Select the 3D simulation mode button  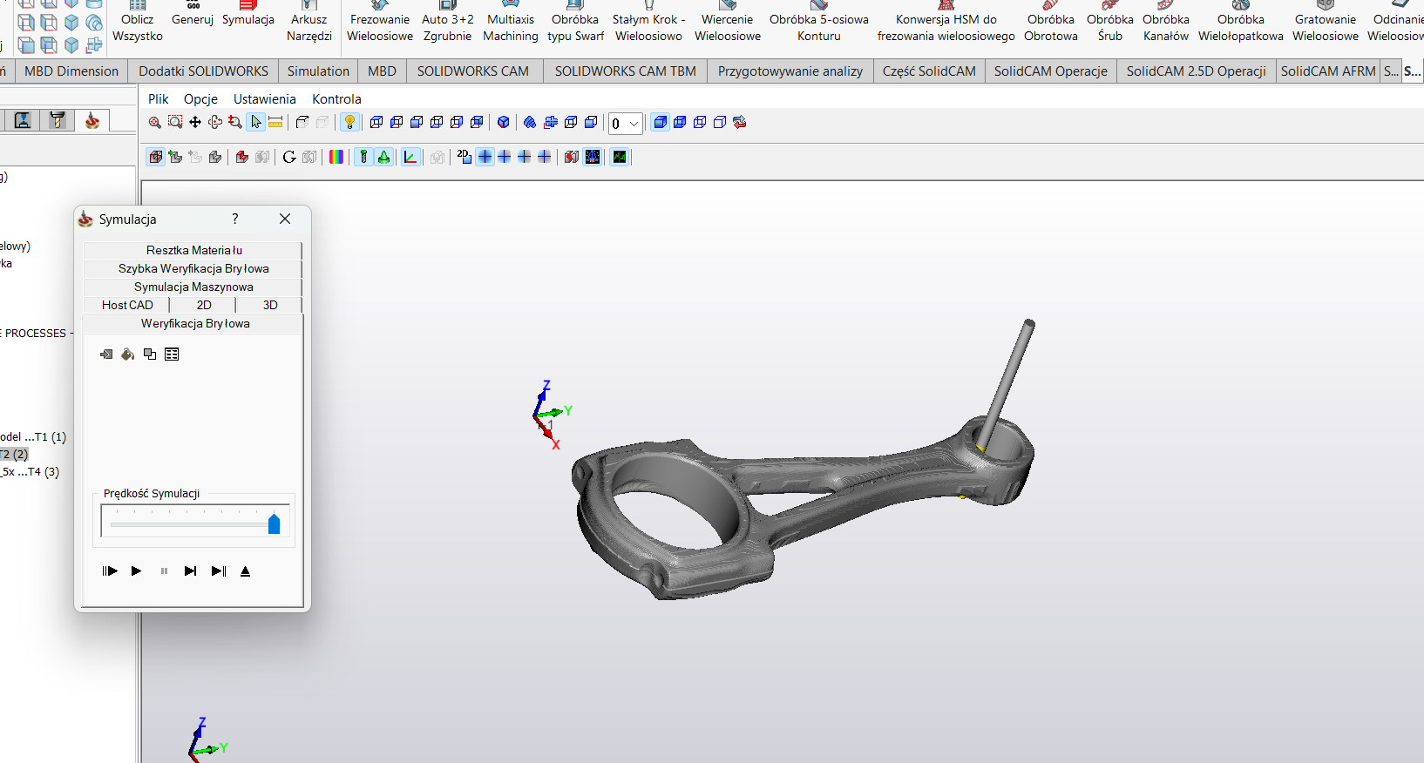tap(270, 305)
